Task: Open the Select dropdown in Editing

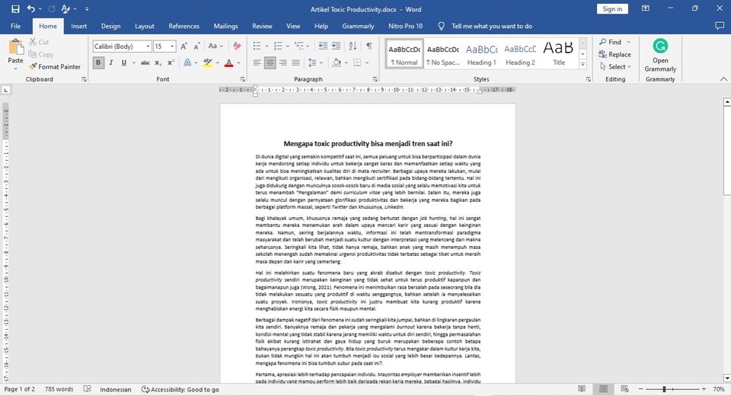Action: (615, 67)
